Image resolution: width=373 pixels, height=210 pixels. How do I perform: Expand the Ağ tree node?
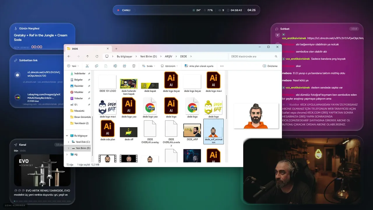[x=67, y=154]
